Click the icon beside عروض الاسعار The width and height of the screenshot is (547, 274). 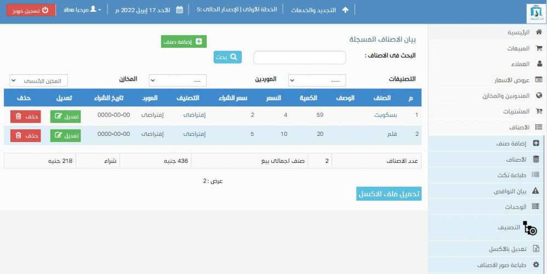click(539, 80)
